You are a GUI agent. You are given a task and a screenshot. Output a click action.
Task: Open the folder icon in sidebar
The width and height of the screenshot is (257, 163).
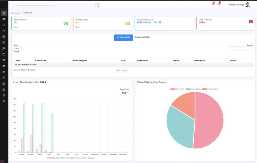tap(4, 54)
